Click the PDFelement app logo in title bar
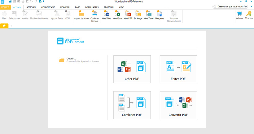The width and height of the screenshot is (254, 134). [x=2, y=2]
